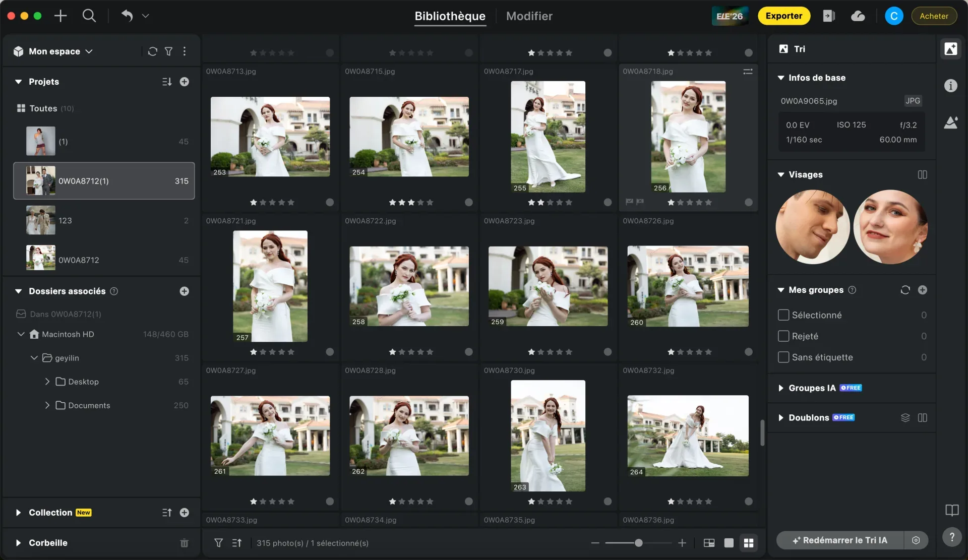This screenshot has height=560, width=968.
Task: Empty the Corbeille trash icon
Action: point(184,543)
